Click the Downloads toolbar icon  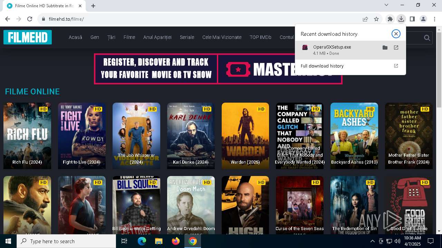pos(401,19)
